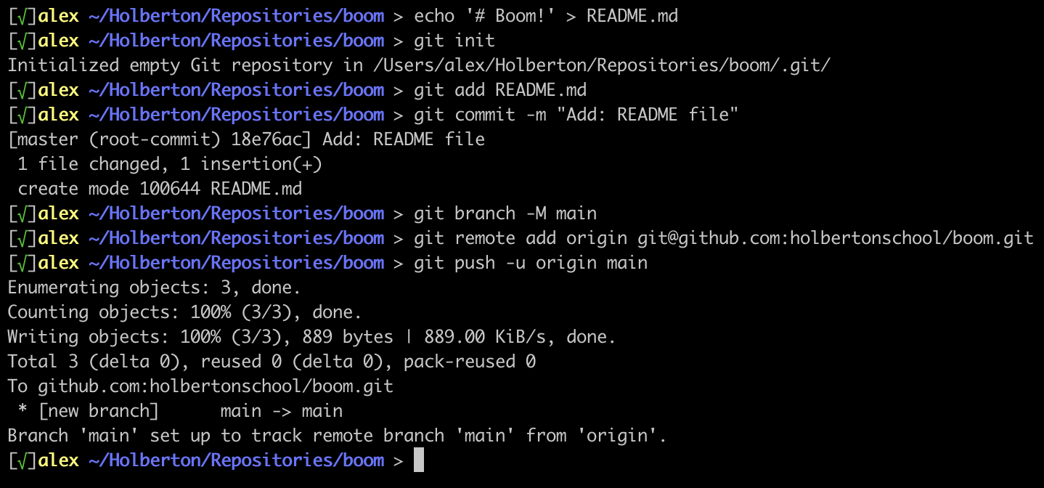Click the checkmark status before the echo command

[23, 16]
